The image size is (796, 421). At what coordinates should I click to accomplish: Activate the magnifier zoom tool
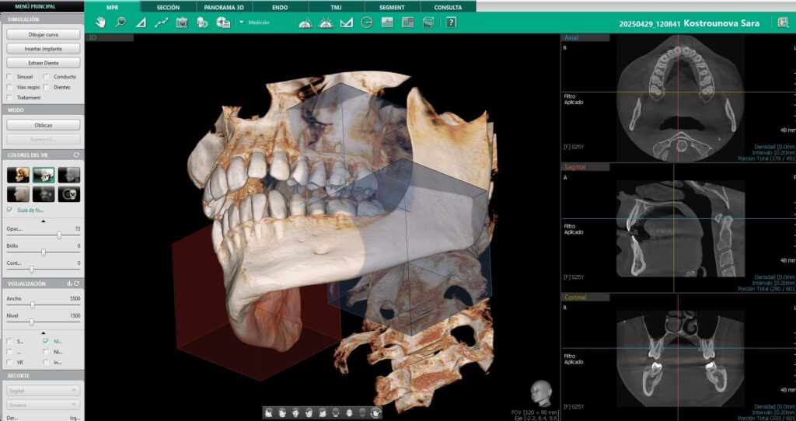pyautogui.click(x=120, y=23)
